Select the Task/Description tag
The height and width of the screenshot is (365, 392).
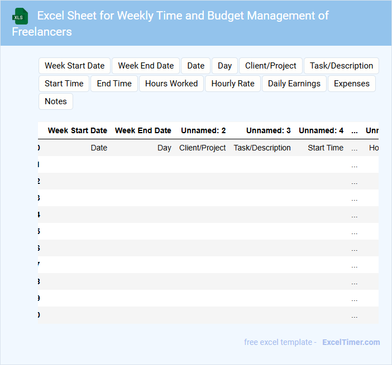341,66
